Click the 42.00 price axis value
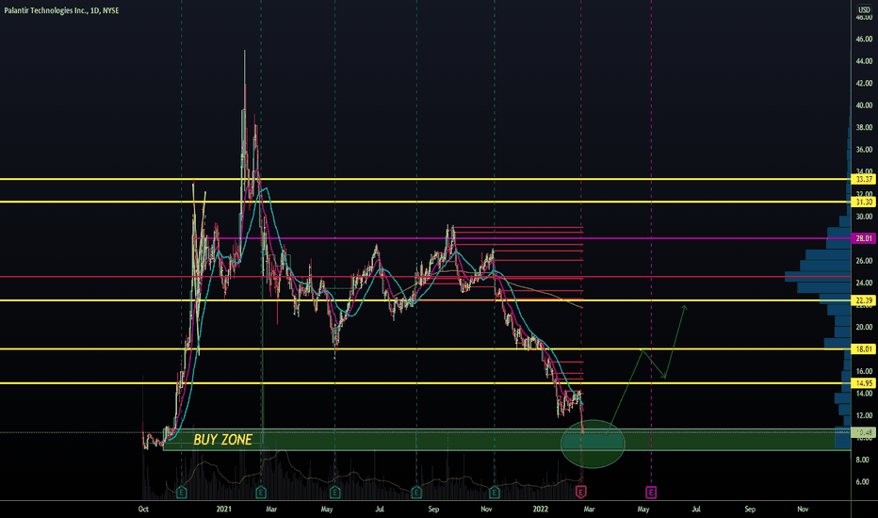The width and height of the screenshot is (878, 518). [864, 83]
